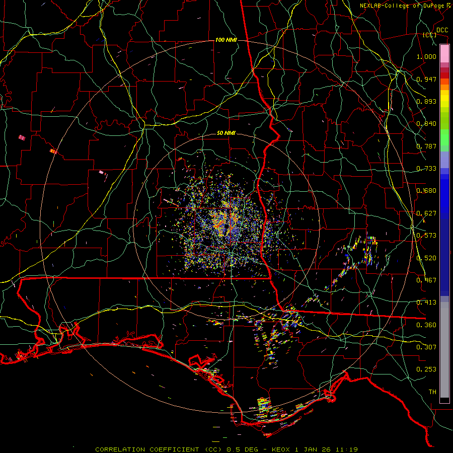The height and width of the screenshot is (453, 453).
Task: Select the 0.467 legend value
Action: click(x=426, y=280)
